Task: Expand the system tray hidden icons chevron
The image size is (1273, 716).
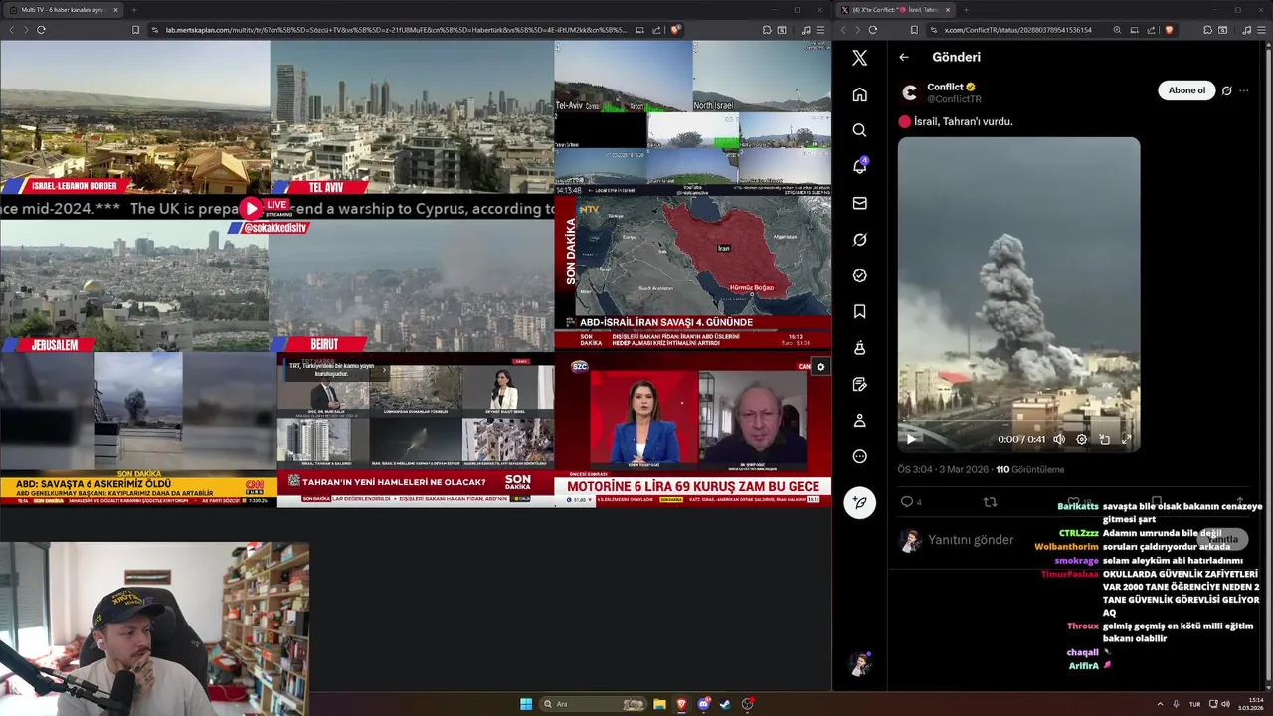Action: [x=1159, y=704]
